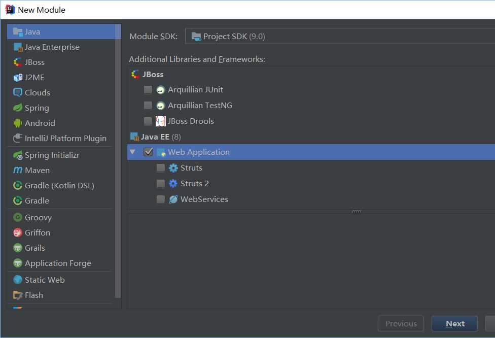Screen dimensions: 495x338
Task: Click the Grails icon
Action: tap(18, 248)
